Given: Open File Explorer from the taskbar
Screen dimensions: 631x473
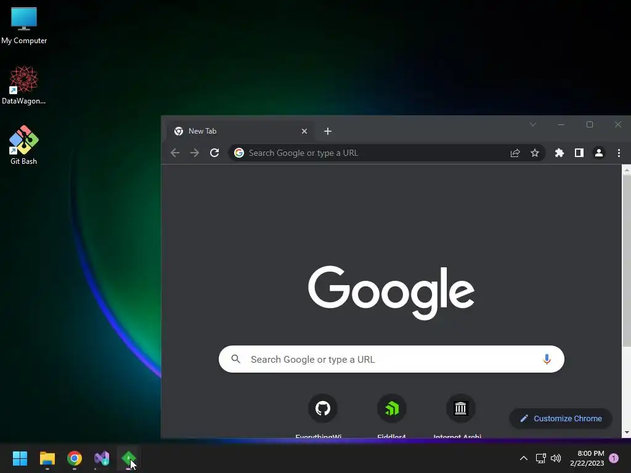Looking at the screenshot, I should pyautogui.click(x=47, y=458).
